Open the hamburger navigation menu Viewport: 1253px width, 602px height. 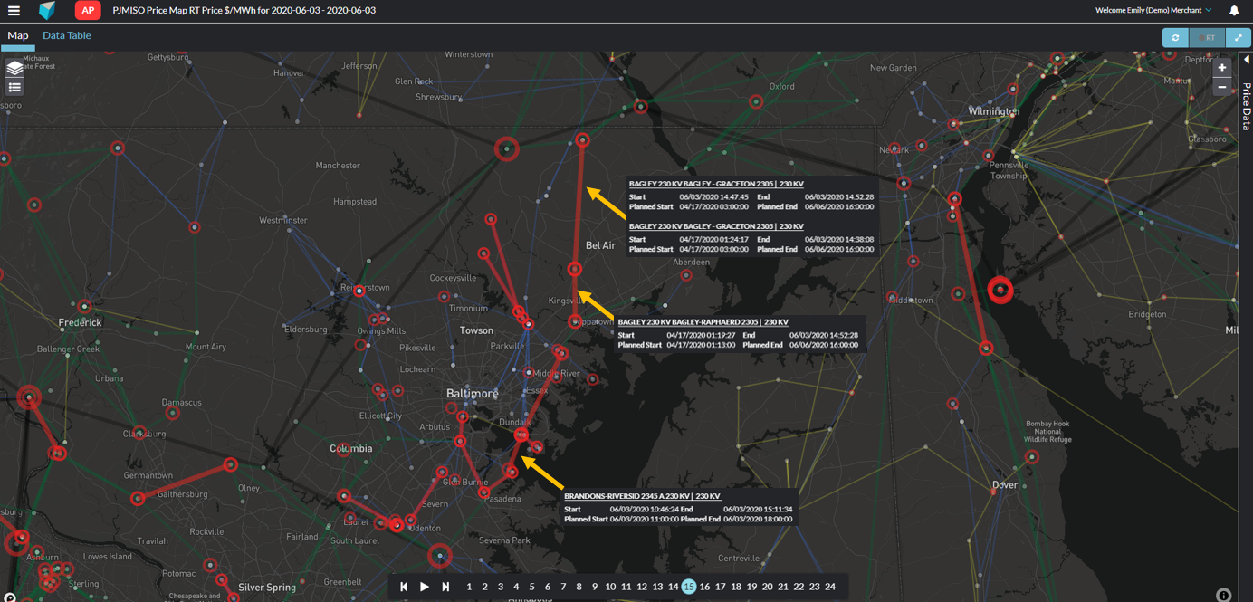14,11
